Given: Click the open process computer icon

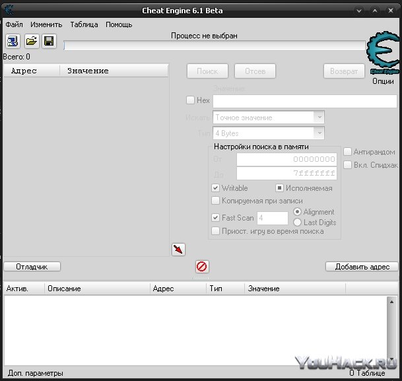Looking at the screenshot, I should point(13,41).
